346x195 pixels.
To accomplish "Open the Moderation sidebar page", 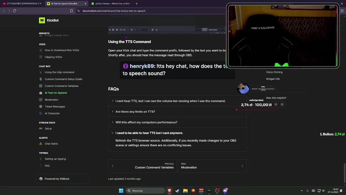I will click(x=51, y=100).
